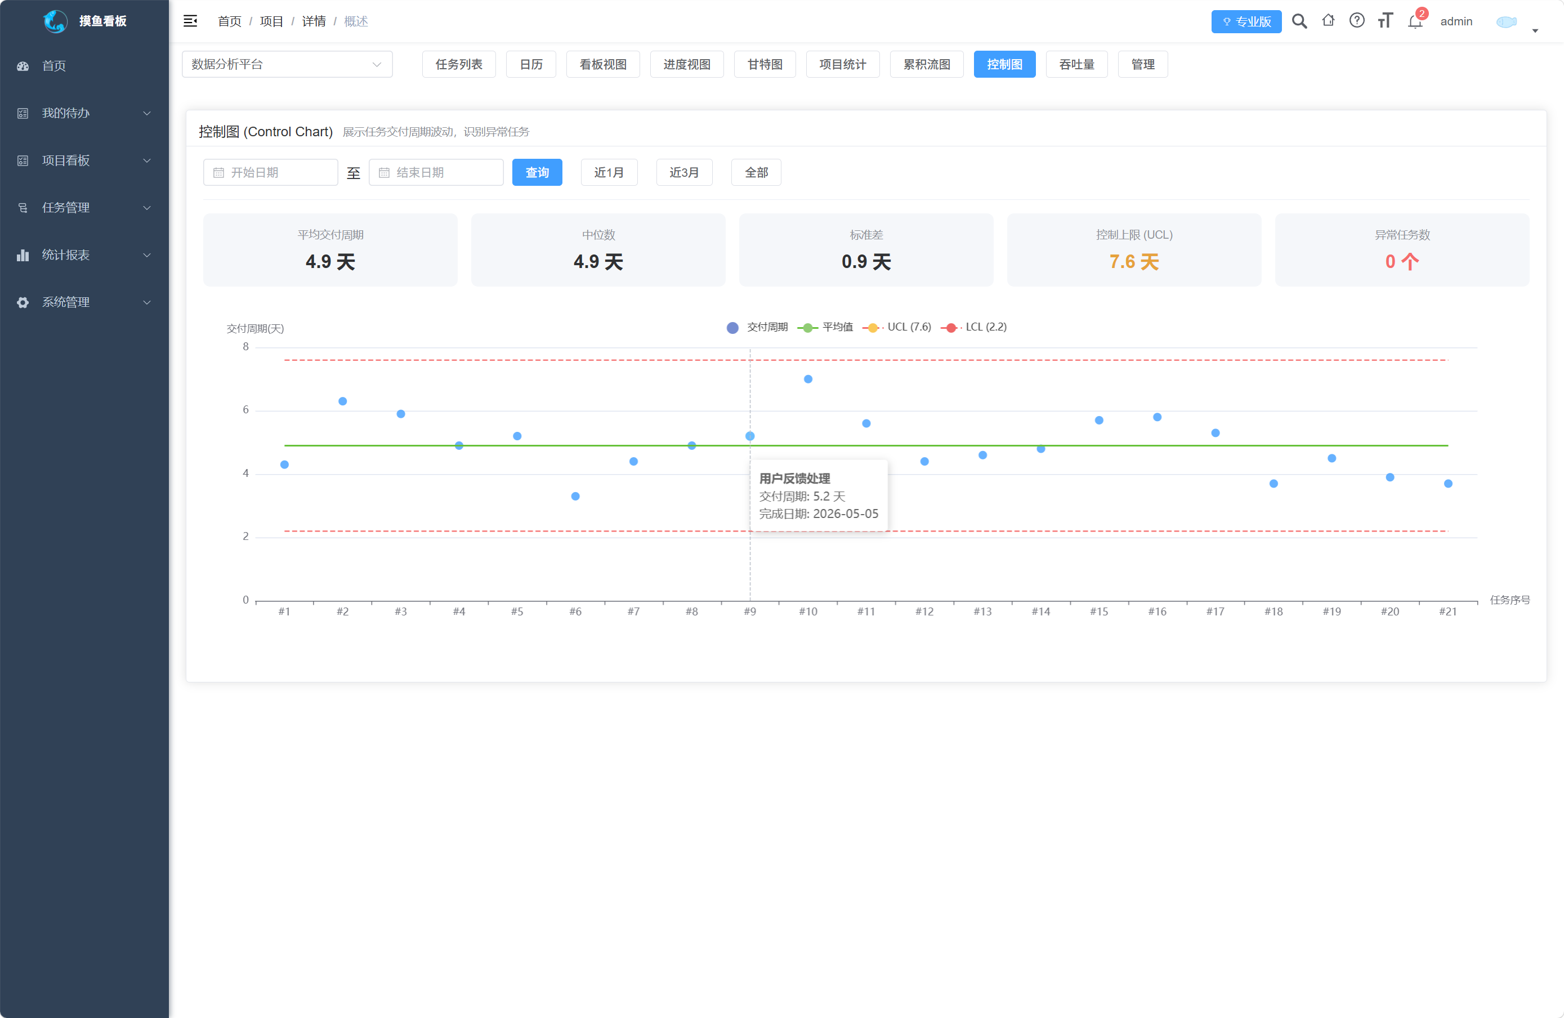Click the 统计报表 bar chart icon
The width and height of the screenshot is (1564, 1018).
pos(23,255)
